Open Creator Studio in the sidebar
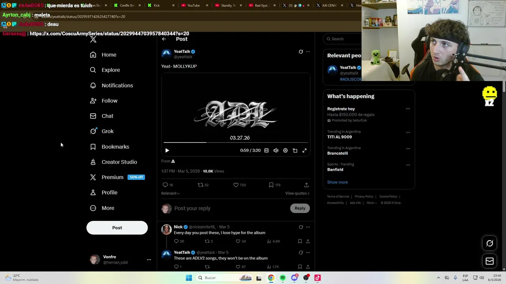The image size is (506, 284). (113, 162)
